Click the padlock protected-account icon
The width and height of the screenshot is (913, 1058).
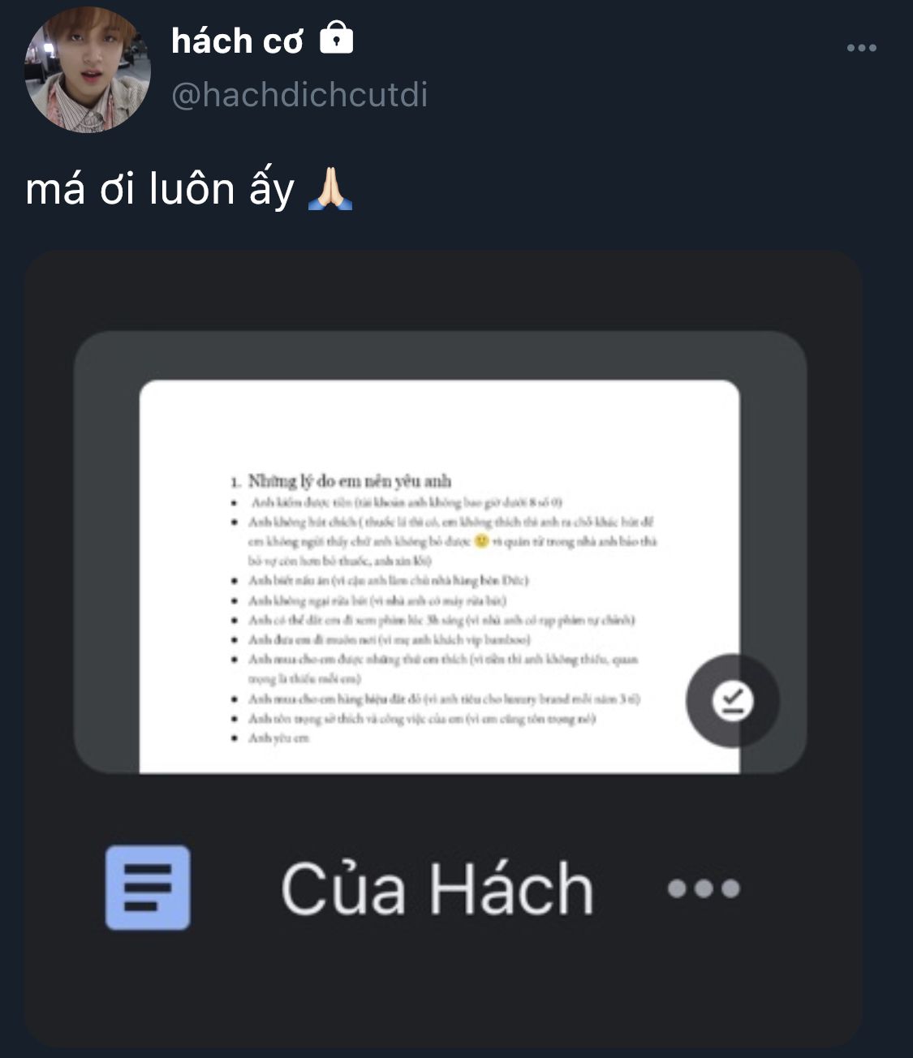click(337, 39)
